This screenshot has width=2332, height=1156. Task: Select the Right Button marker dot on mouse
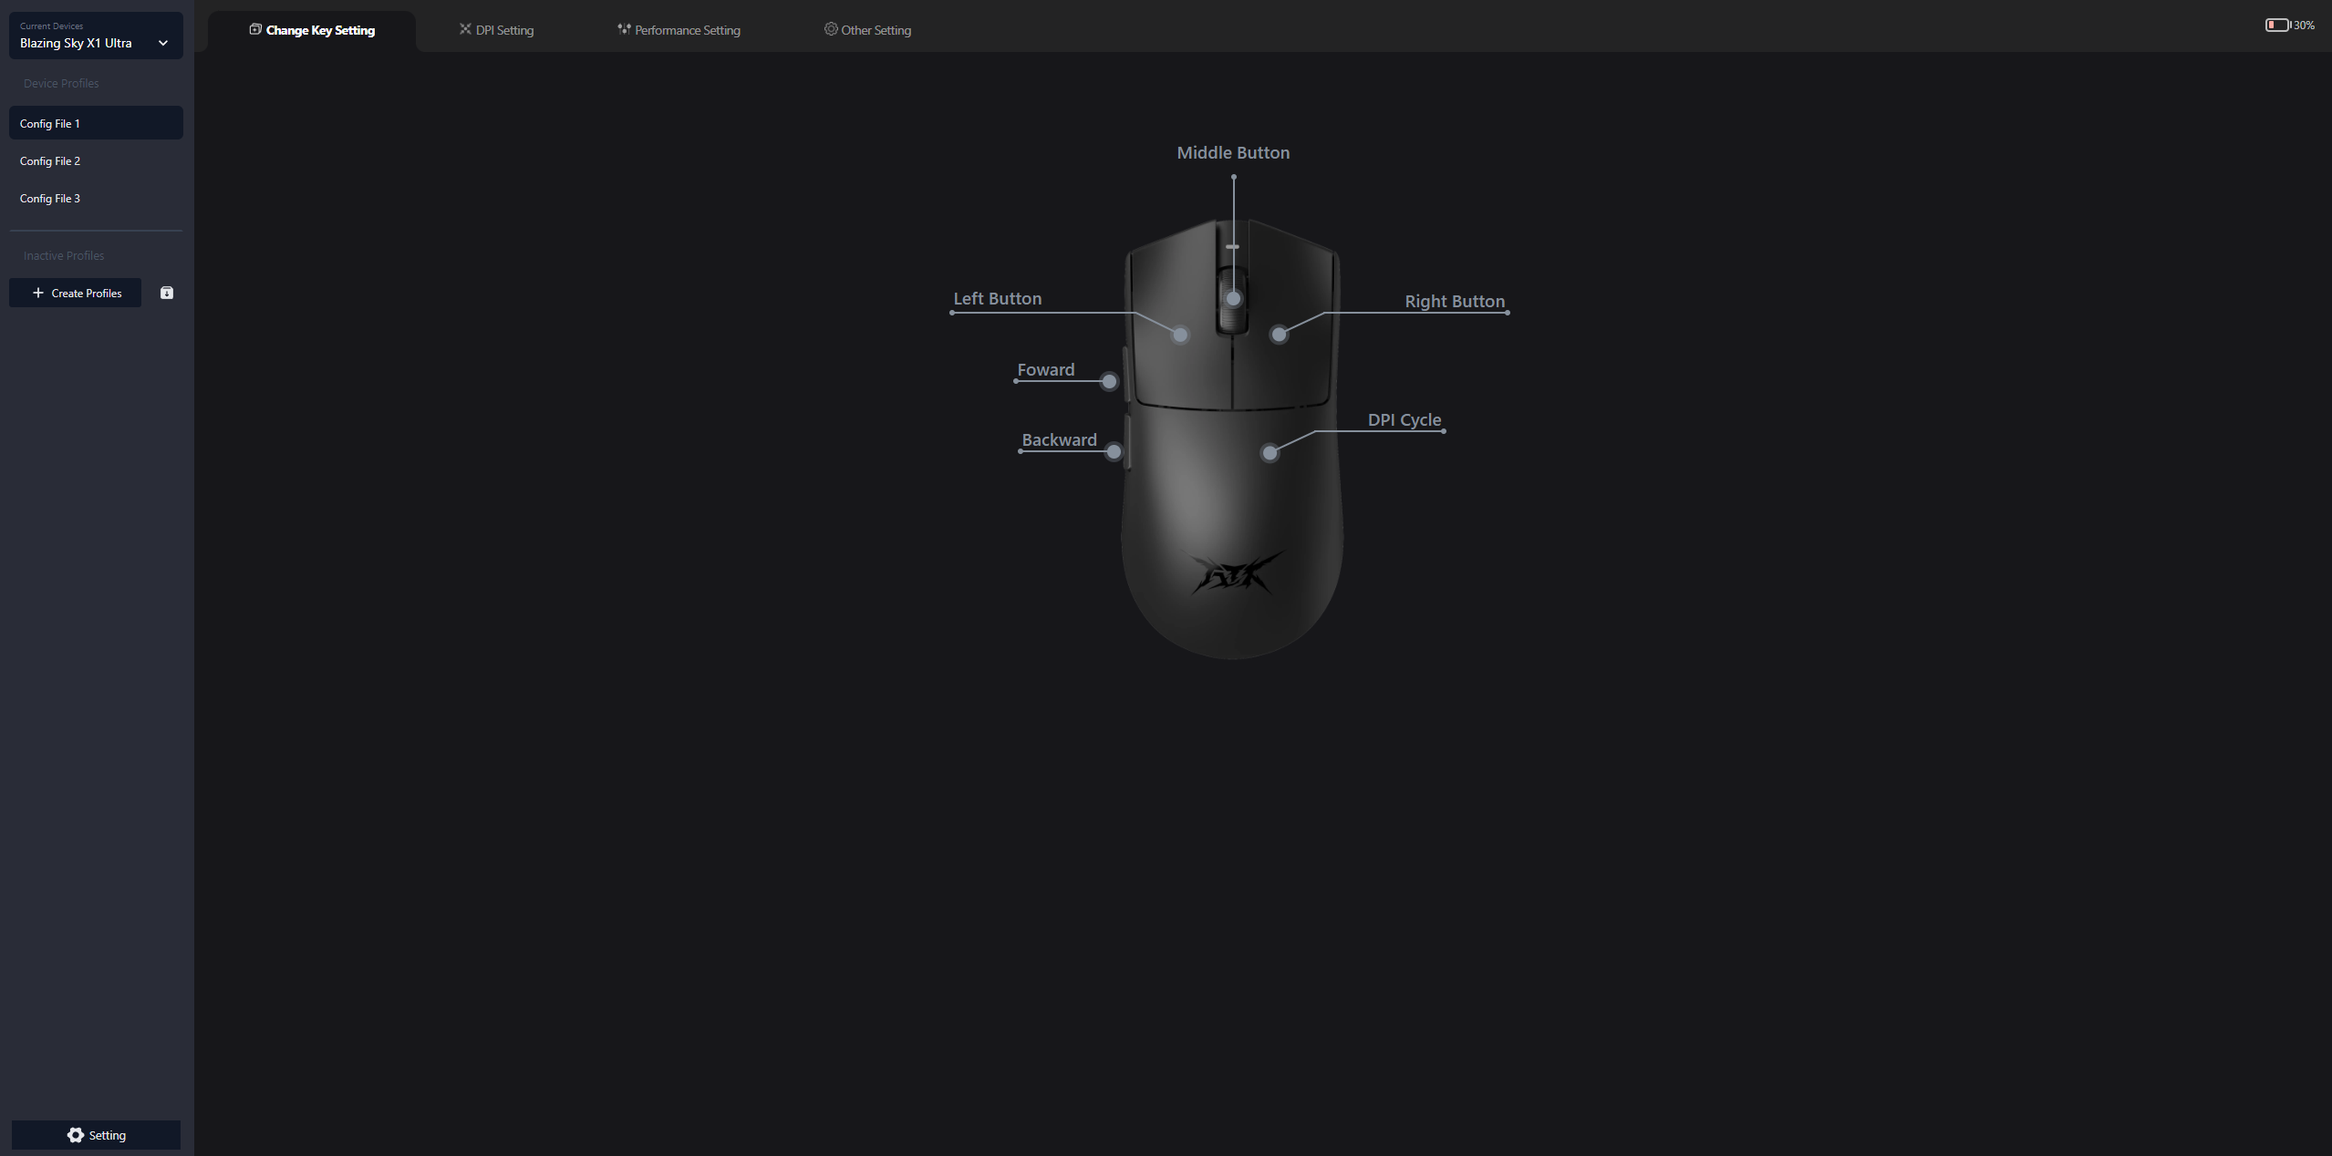[1279, 335]
